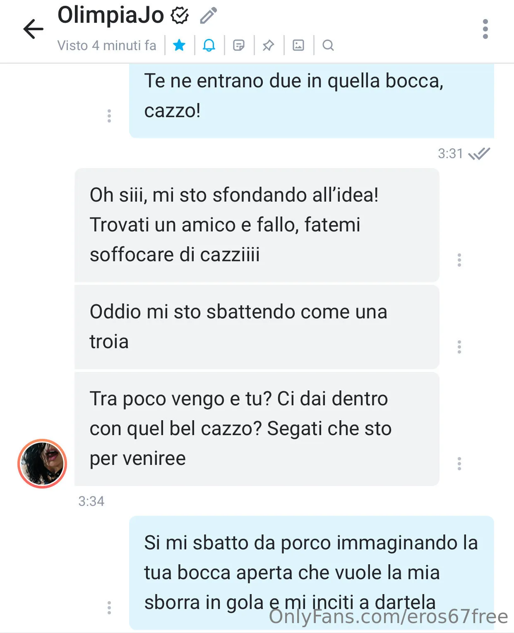The height and width of the screenshot is (633, 514).
Task: Open the OlimpiaJo profile name
Action: coord(111,15)
